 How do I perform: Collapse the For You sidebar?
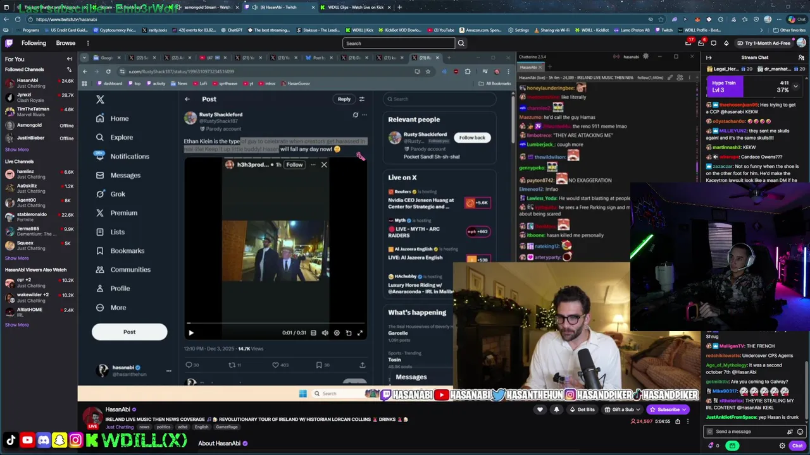click(70, 59)
